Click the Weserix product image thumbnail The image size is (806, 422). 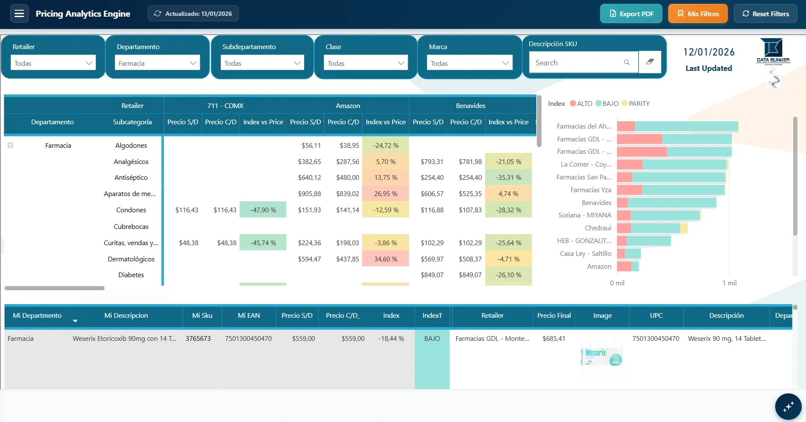(x=602, y=357)
